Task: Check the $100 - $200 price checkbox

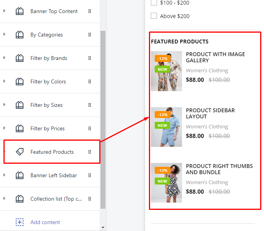Action: (x=154, y=3)
